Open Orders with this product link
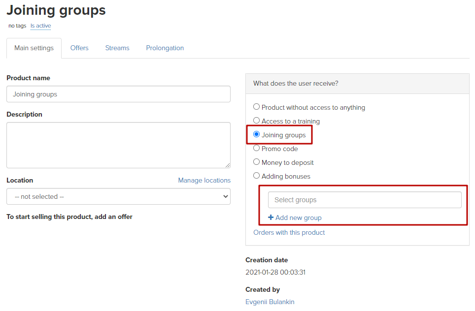 (289, 232)
